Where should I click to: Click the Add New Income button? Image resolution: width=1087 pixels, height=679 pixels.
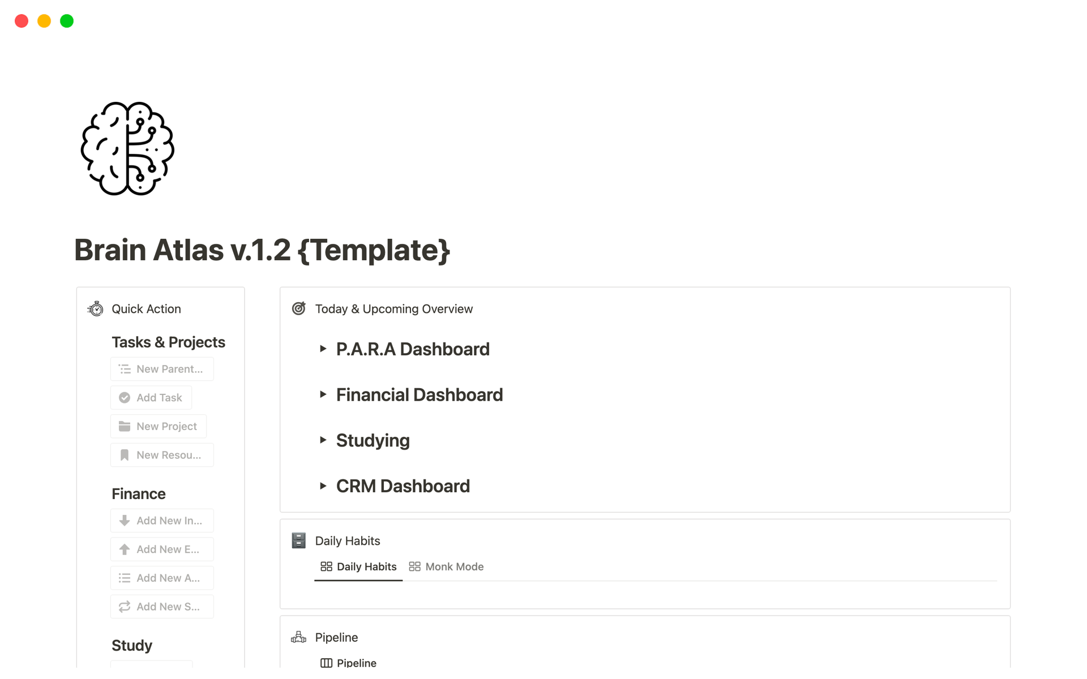coord(162,521)
